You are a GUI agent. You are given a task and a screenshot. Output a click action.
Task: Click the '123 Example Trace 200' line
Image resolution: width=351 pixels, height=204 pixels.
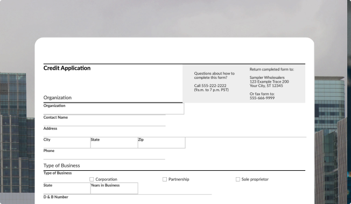(269, 82)
